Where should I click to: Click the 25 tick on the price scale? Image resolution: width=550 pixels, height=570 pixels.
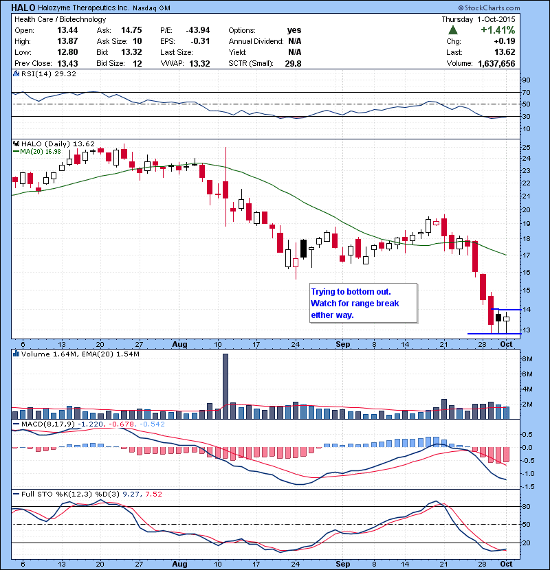click(527, 147)
